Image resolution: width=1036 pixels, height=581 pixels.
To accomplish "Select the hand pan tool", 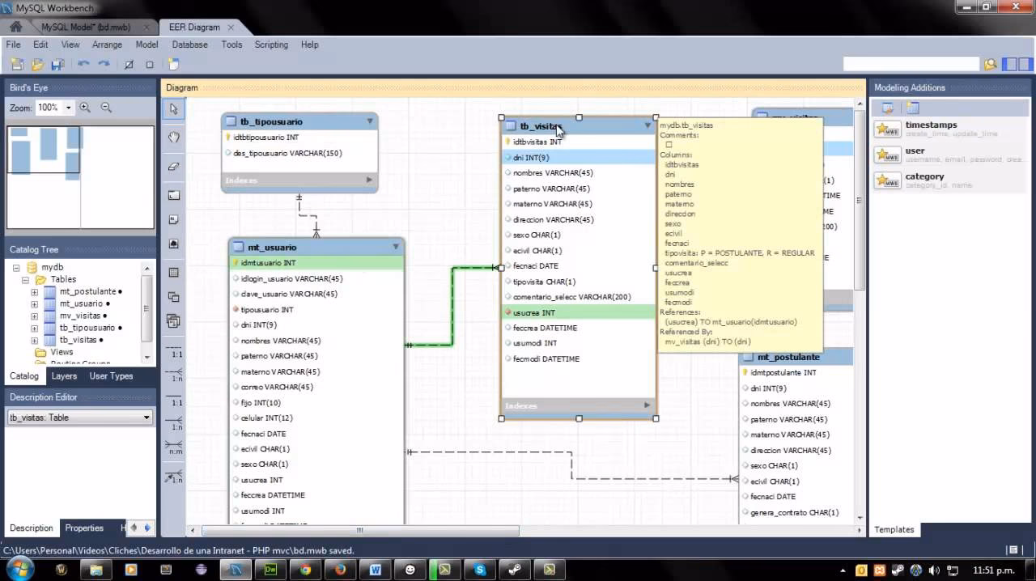I will pos(173,138).
